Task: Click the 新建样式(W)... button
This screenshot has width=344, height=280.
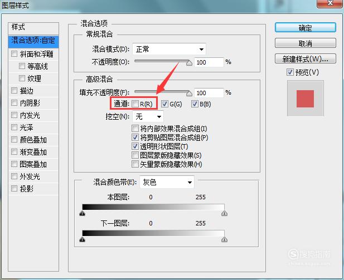Action: coord(305,58)
